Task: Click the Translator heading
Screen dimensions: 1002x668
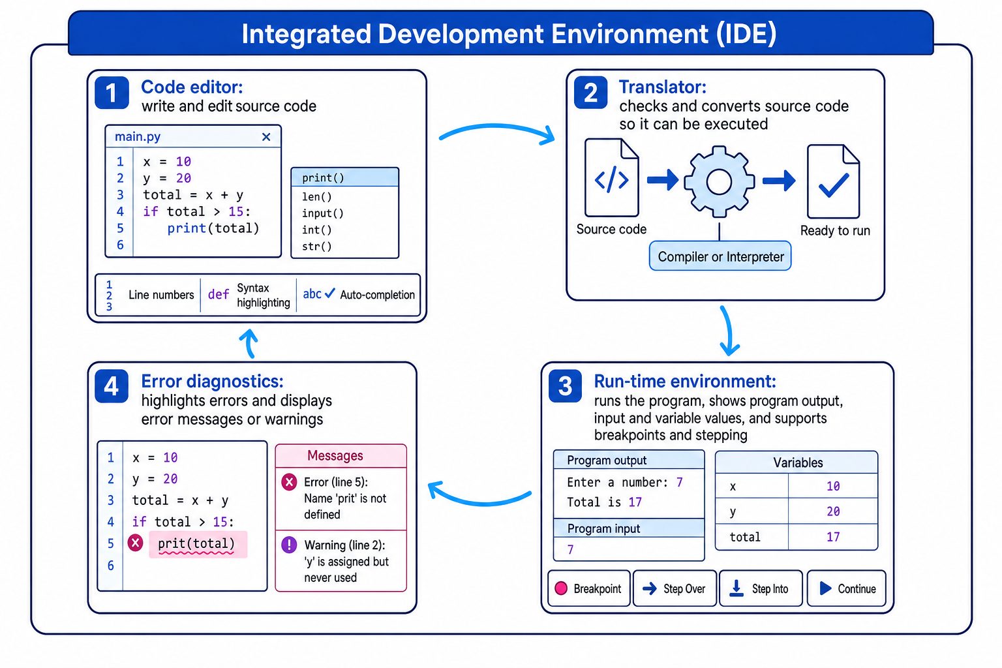Action: click(662, 87)
